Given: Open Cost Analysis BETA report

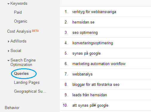Looking at the screenshot, I should click(x=23, y=31).
